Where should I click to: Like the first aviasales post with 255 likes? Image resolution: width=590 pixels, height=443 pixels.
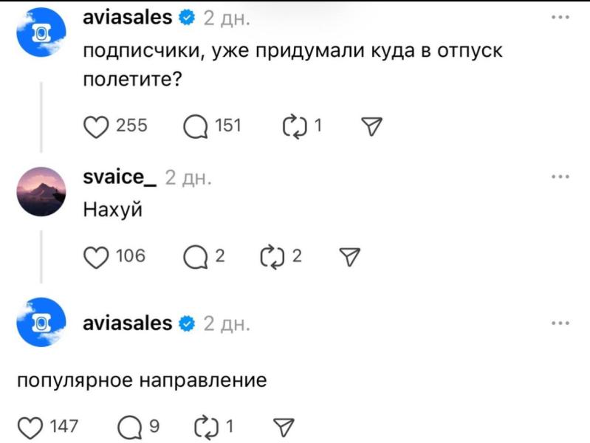point(96,127)
